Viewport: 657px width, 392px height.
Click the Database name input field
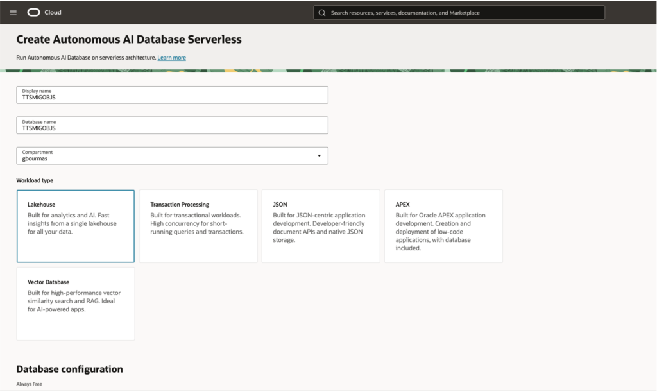[172, 125]
